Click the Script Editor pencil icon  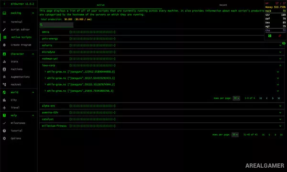tap(4, 30)
